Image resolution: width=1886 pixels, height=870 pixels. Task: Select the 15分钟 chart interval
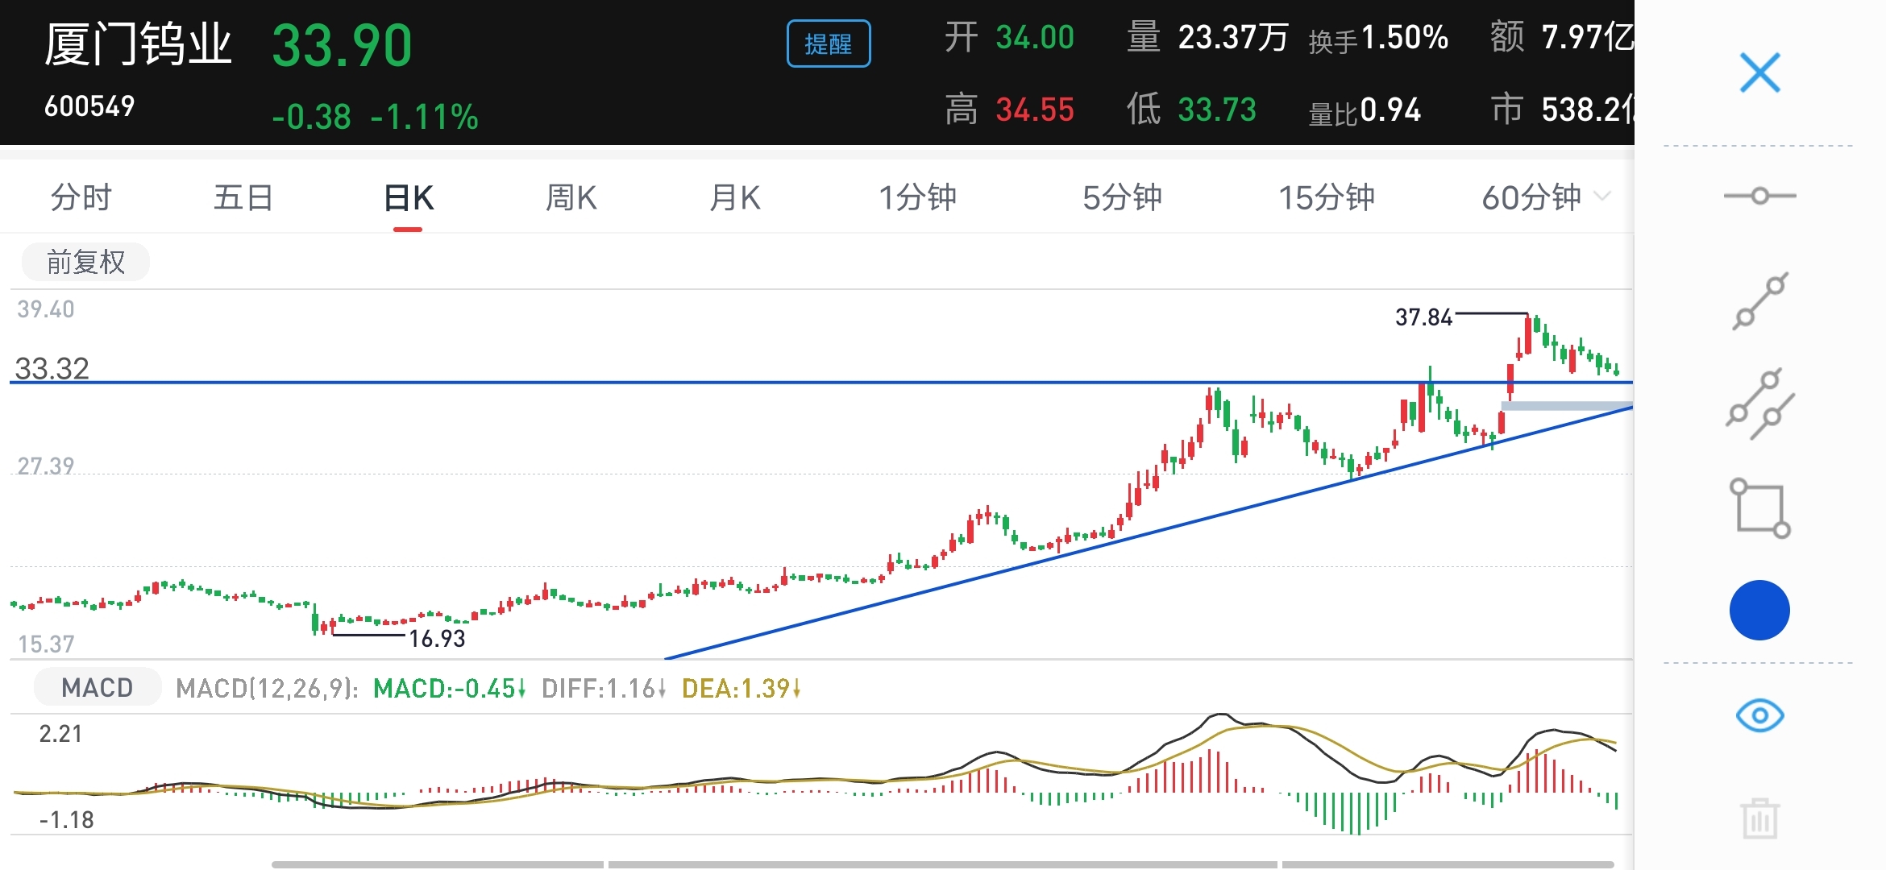(x=1327, y=197)
